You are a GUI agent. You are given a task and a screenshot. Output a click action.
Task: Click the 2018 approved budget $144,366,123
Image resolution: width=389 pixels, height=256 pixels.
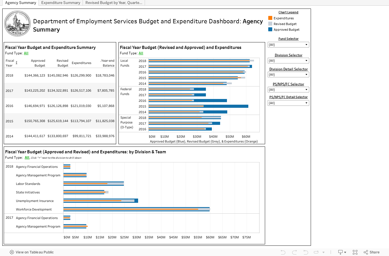coord(35,75)
